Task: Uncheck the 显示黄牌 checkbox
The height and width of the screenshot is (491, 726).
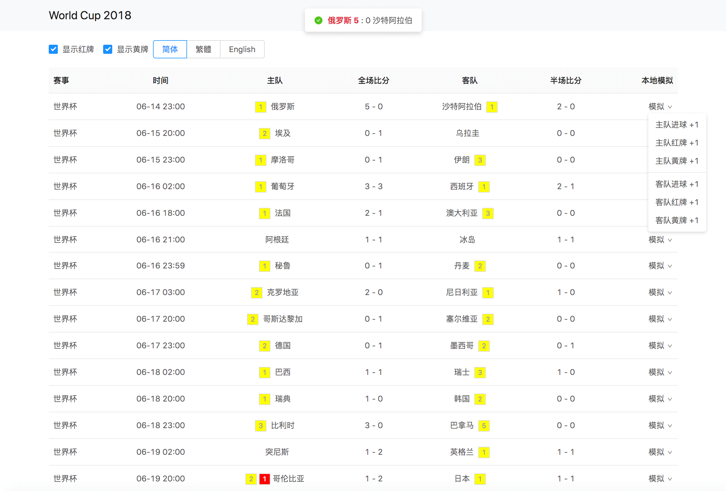Action: coord(108,49)
